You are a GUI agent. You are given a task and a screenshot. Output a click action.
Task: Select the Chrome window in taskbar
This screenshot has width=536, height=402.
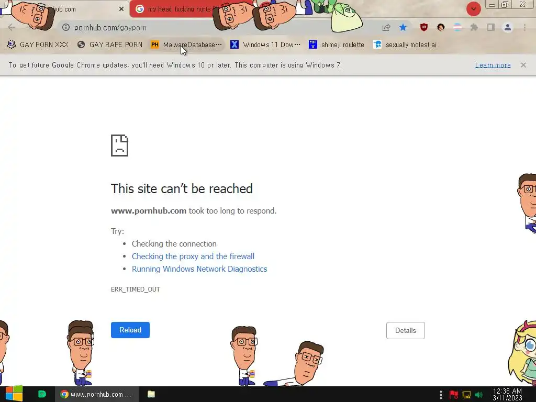(97, 394)
